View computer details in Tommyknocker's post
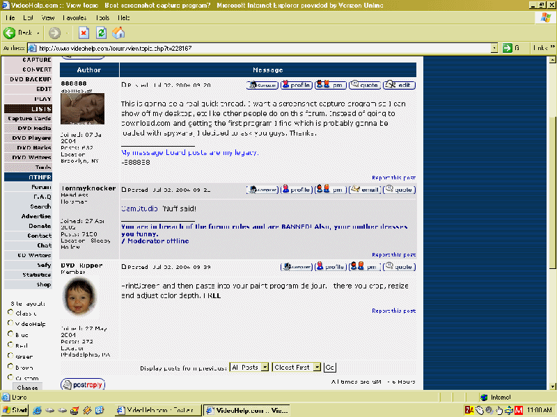The height and width of the screenshot is (417, 557). click(x=262, y=190)
